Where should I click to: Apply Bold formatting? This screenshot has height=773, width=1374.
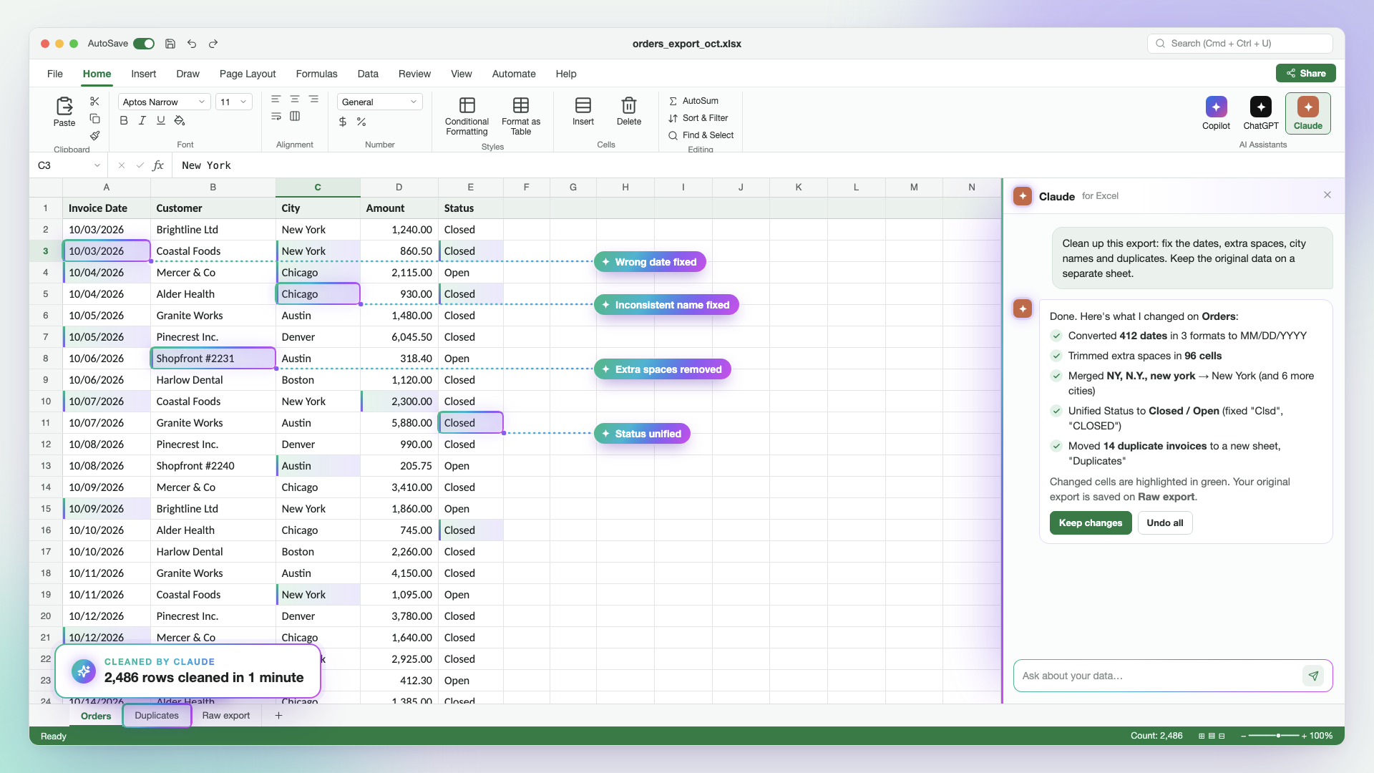[124, 120]
